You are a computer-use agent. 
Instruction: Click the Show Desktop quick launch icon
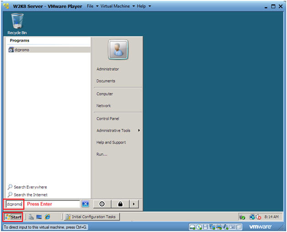click(39, 217)
